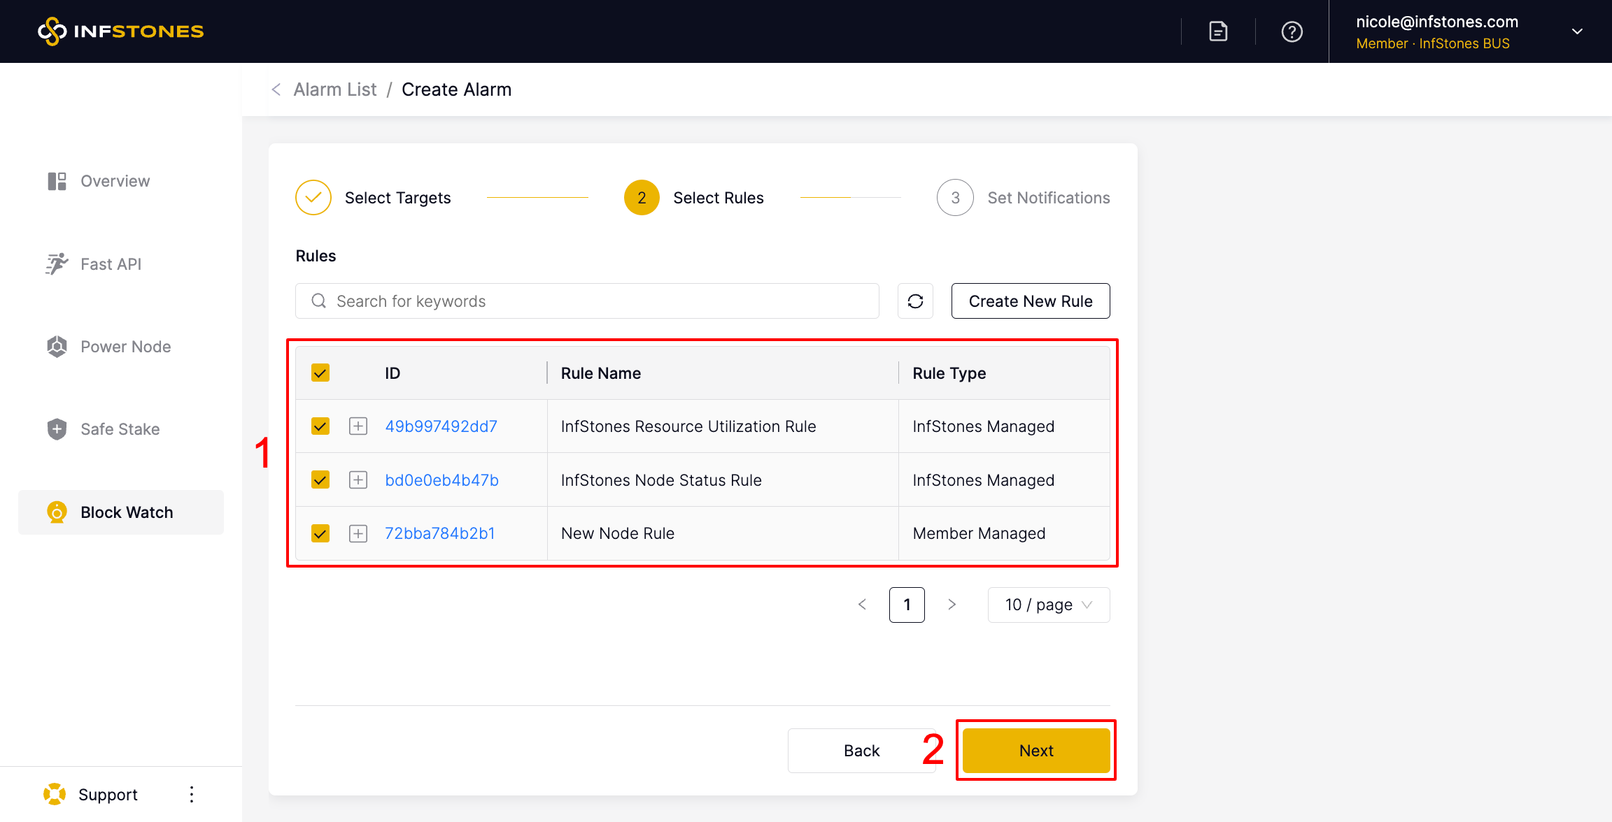Screen dimensions: 1612x822
Task: Click the Create New Rule button
Action: coord(1030,301)
